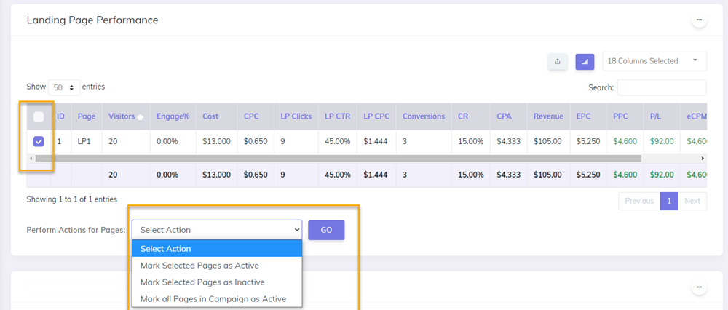The width and height of the screenshot is (728, 310).
Task: Choose the highlighted Select Action option
Action: pos(217,249)
